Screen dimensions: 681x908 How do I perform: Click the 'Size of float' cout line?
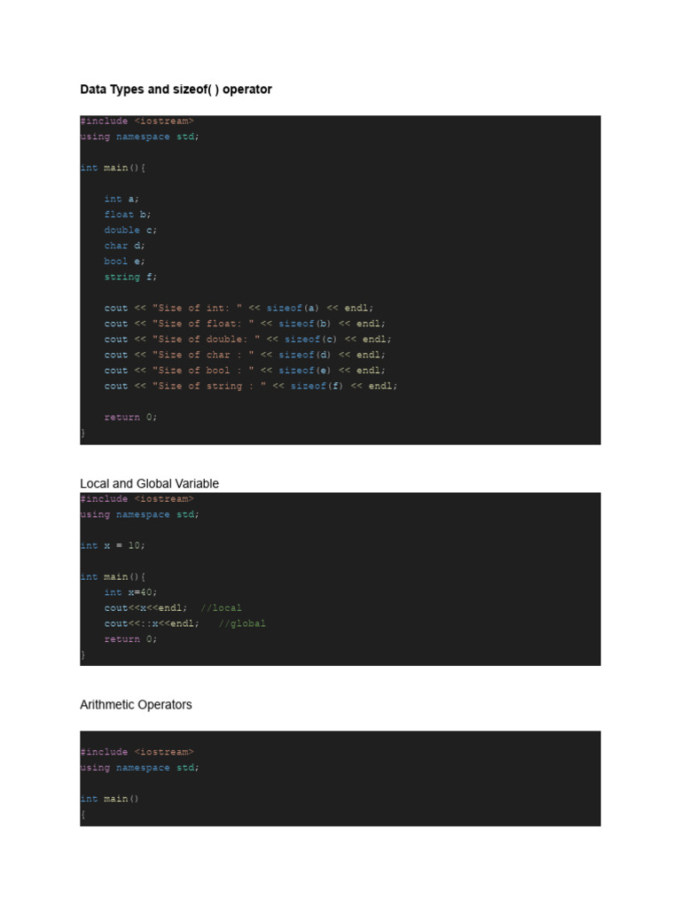click(245, 324)
